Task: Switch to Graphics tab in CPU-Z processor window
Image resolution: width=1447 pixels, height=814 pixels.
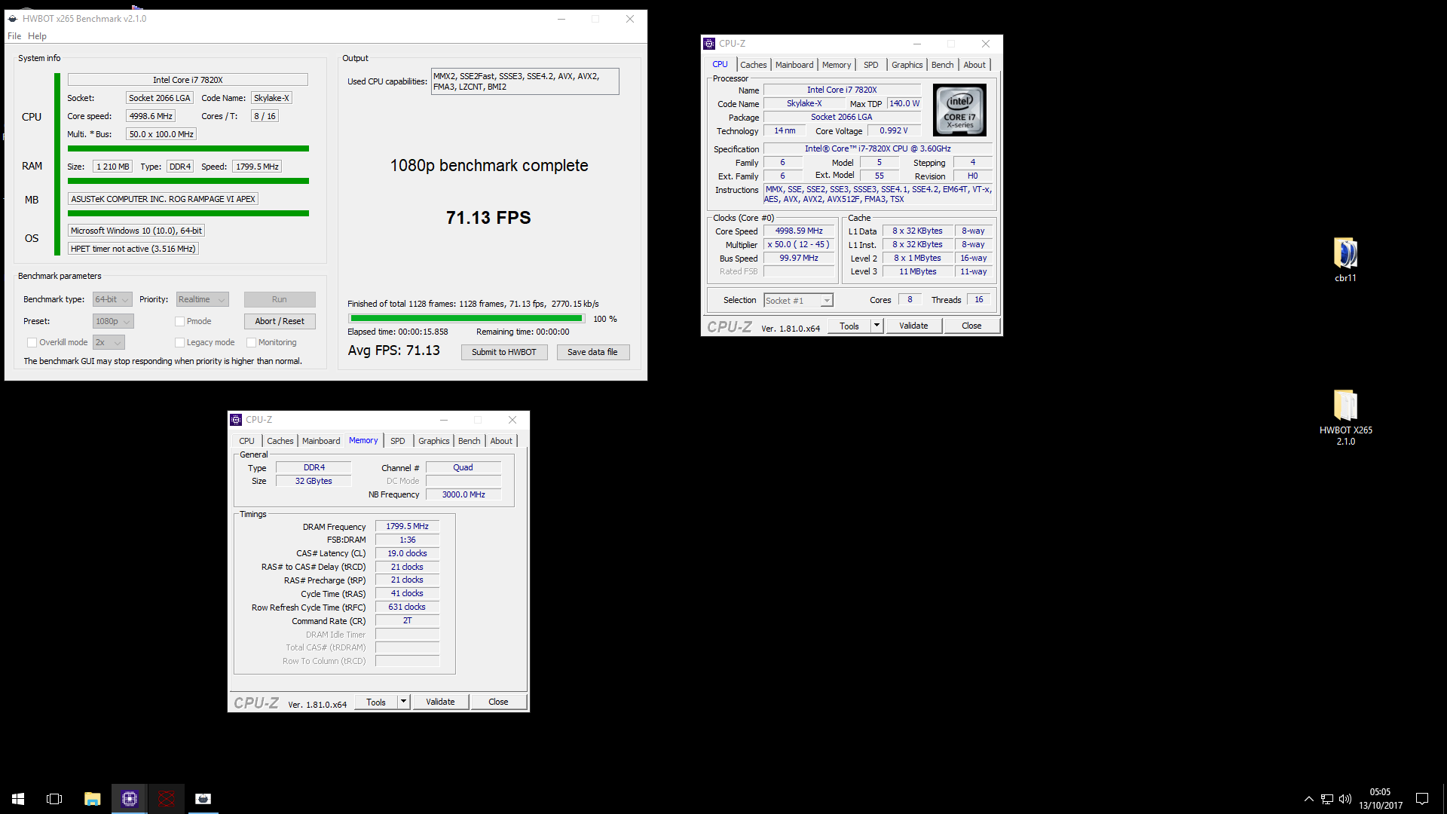Action: click(x=907, y=65)
